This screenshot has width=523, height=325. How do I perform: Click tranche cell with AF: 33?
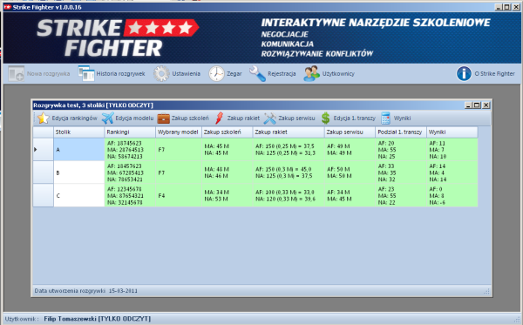(401, 173)
